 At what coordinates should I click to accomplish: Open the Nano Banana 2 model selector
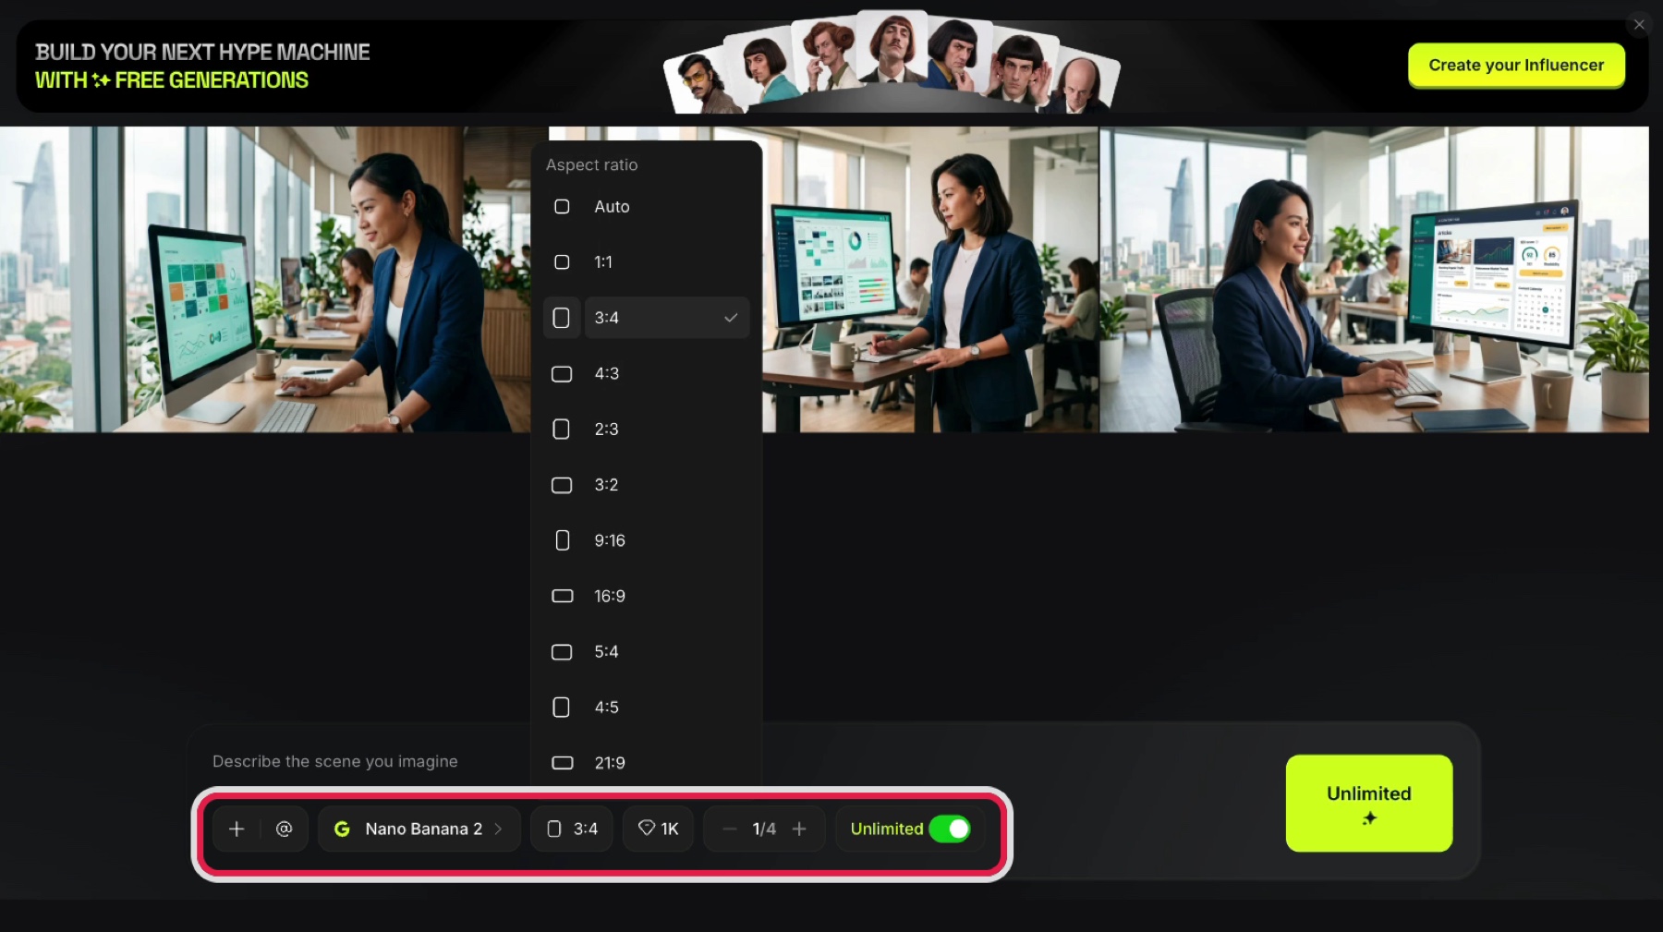[419, 829]
